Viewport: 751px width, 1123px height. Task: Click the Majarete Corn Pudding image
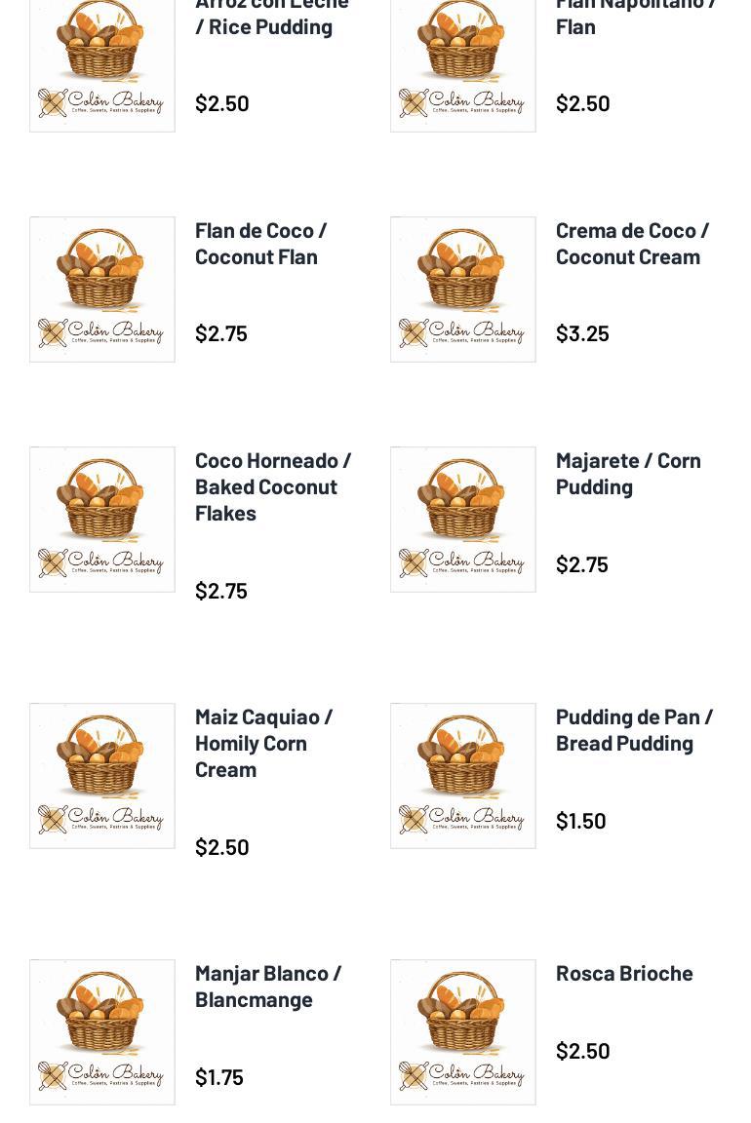pyautogui.click(x=463, y=520)
